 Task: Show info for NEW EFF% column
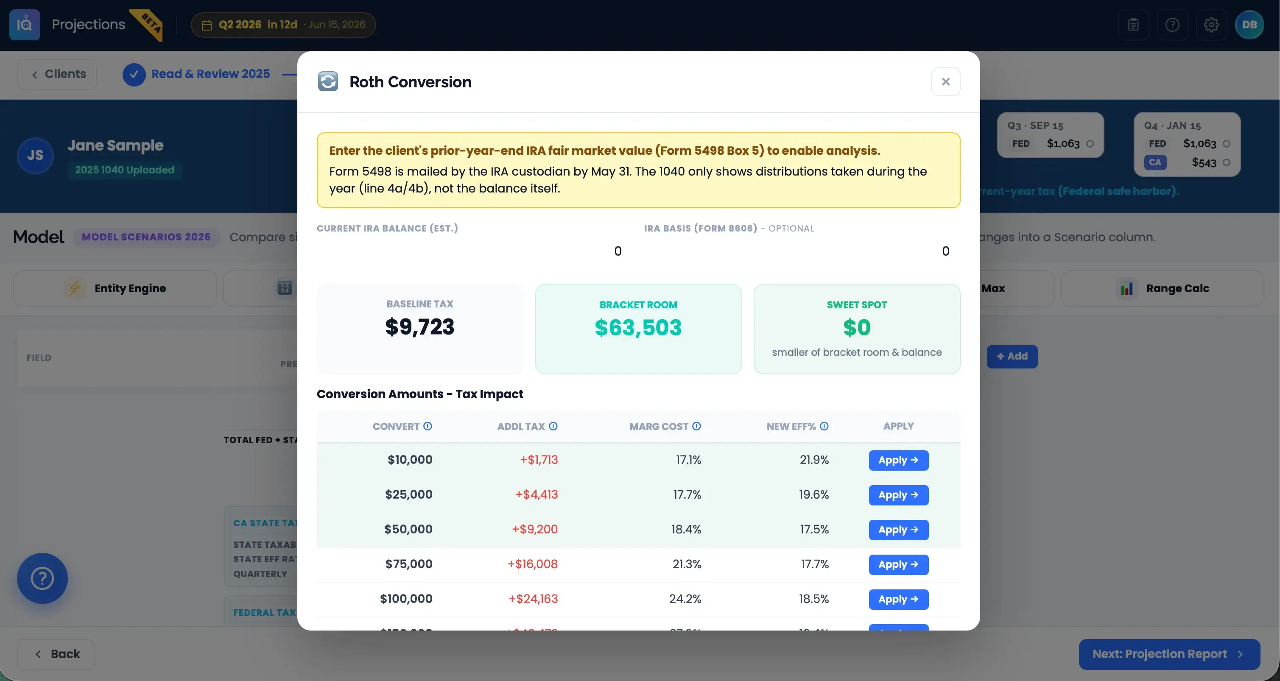click(x=824, y=426)
